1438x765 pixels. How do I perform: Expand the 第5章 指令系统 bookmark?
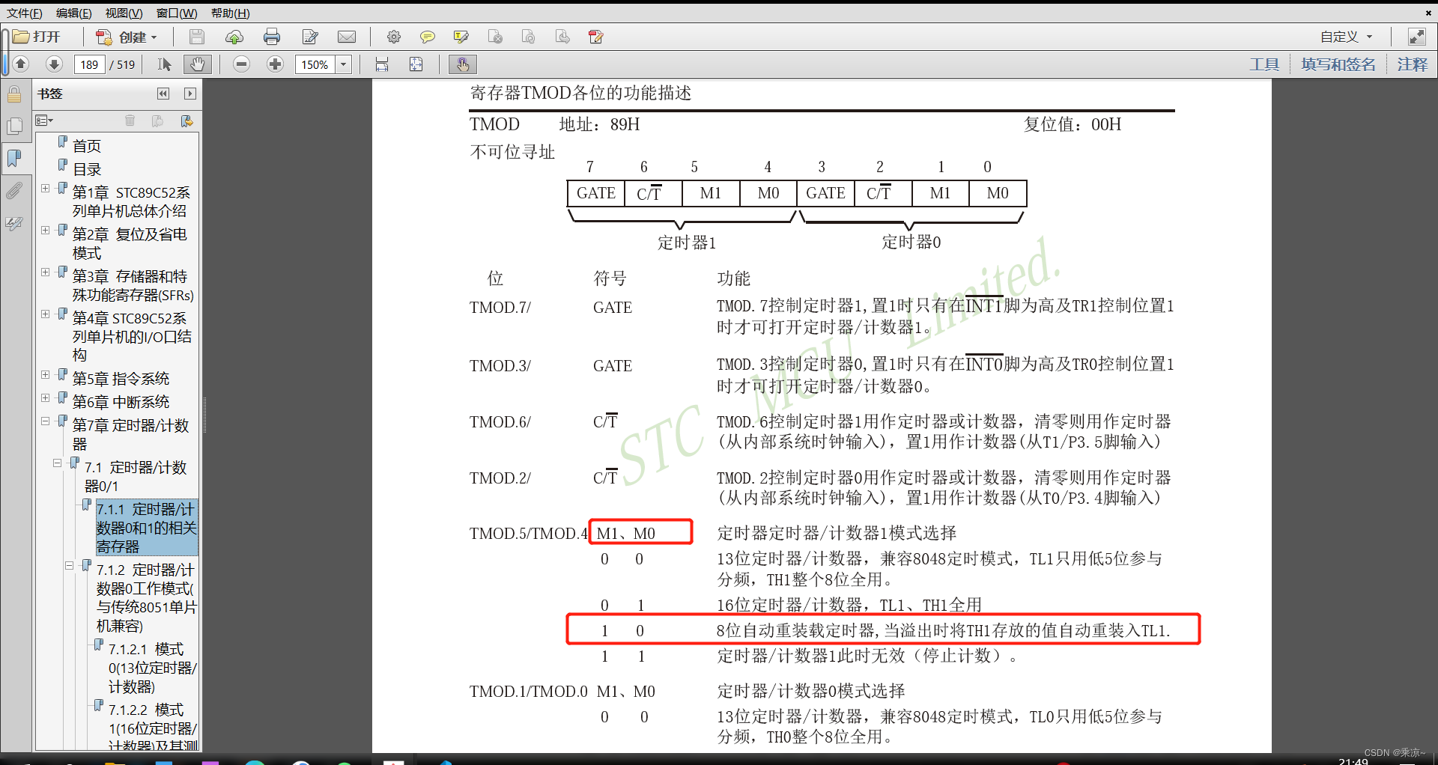[45, 375]
